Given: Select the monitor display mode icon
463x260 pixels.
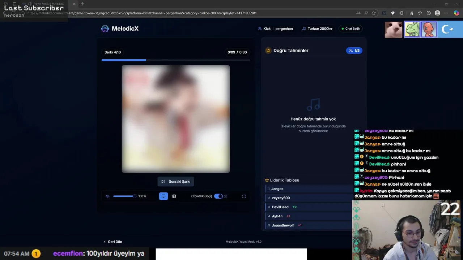Looking at the screenshot, I should pyautogui.click(x=163, y=196).
